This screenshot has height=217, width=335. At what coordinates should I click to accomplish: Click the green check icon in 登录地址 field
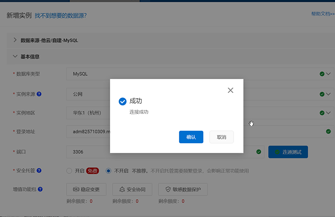pos(328,131)
